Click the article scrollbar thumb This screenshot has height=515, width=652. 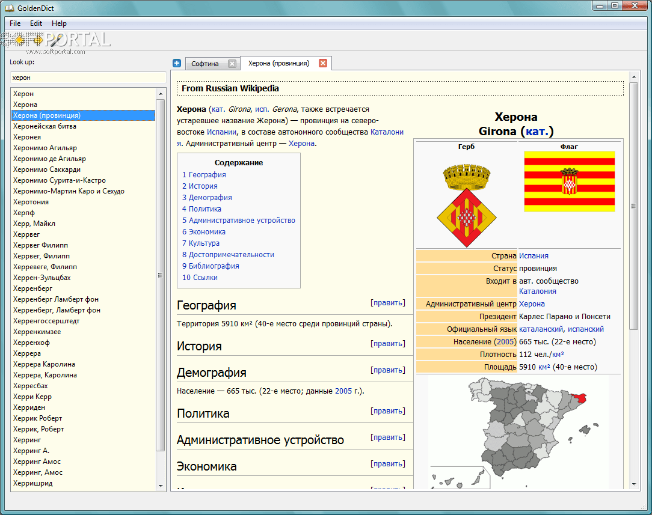click(633, 206)
